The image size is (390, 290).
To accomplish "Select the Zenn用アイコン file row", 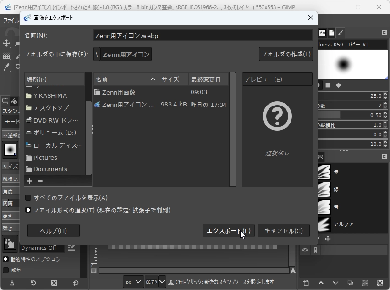I will [161, 105].
